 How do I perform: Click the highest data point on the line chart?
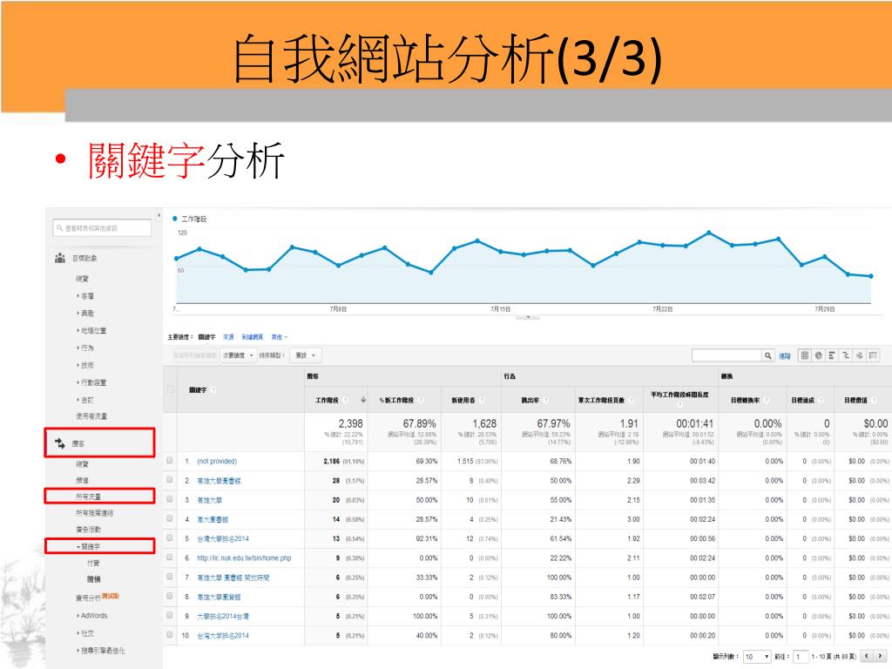pos(709,233)
